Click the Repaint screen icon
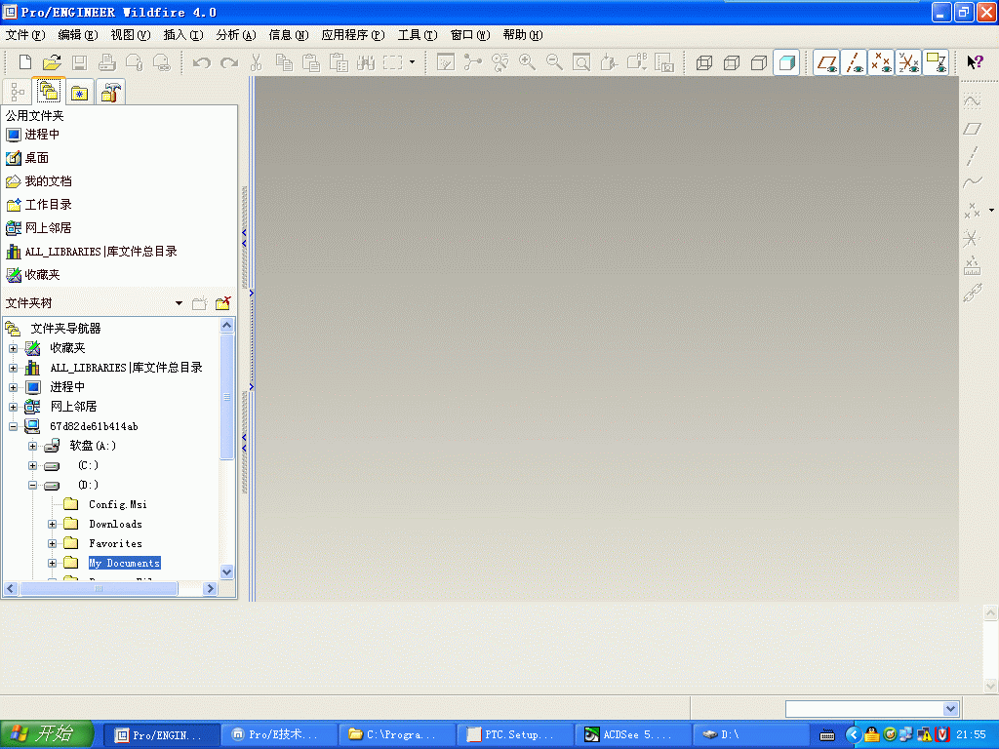Screen dimensions: 999x749 445,61
